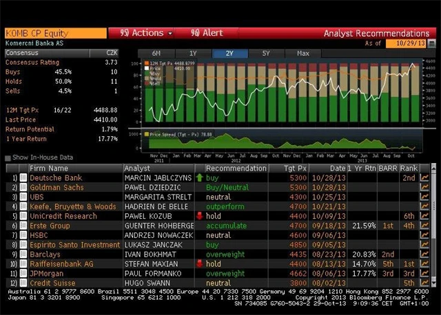Open the note icon beside HSBC
This screenshot has width=441, height=315.
[21, 235]
